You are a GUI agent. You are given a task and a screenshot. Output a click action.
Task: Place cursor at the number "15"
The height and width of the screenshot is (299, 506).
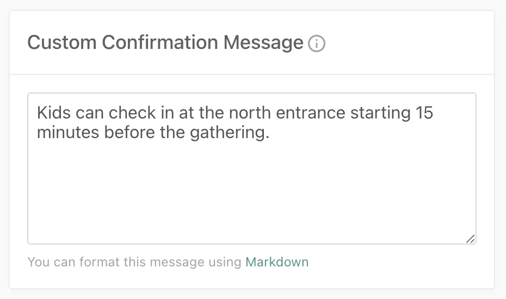tap(424, 113)
